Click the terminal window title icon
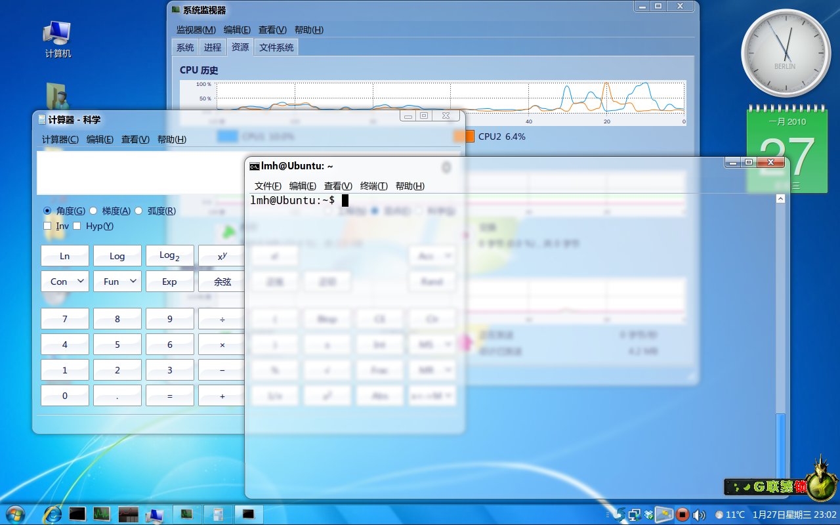The height and width of the screenshot is (525, 840). [253, 167]
